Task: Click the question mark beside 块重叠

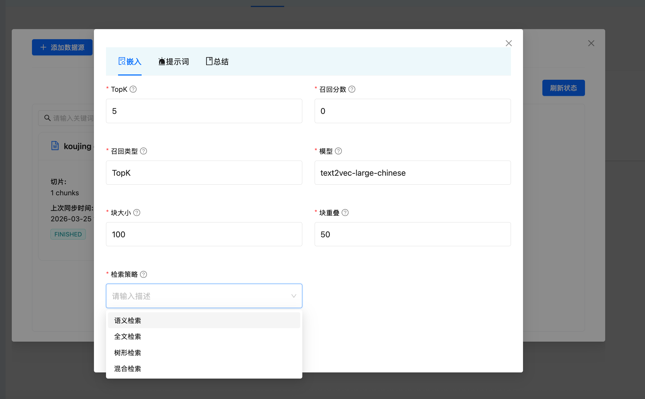Action: 345,213
